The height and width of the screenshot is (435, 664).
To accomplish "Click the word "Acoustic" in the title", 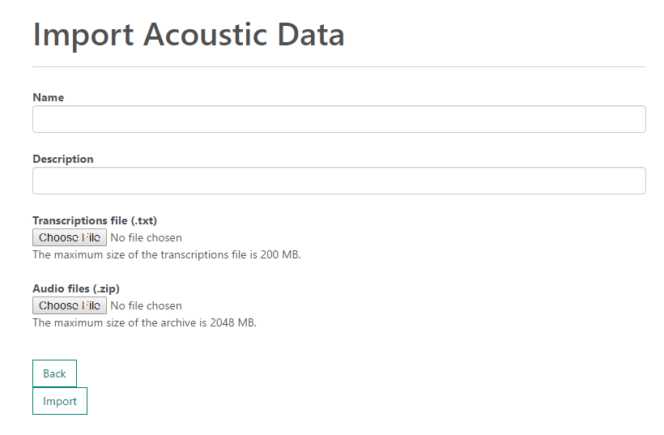I will coord(206,35).
